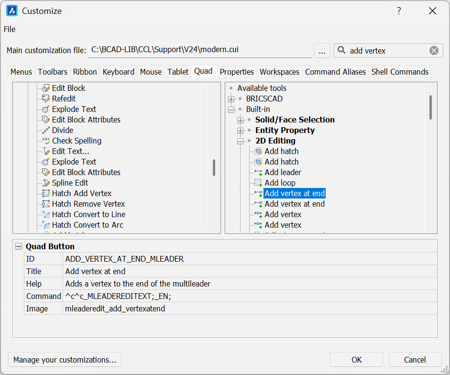Collapse the 2D Editing group
The height and width of the screenshot is (375, 450).
pyautogui.click(x=240, y=141)
